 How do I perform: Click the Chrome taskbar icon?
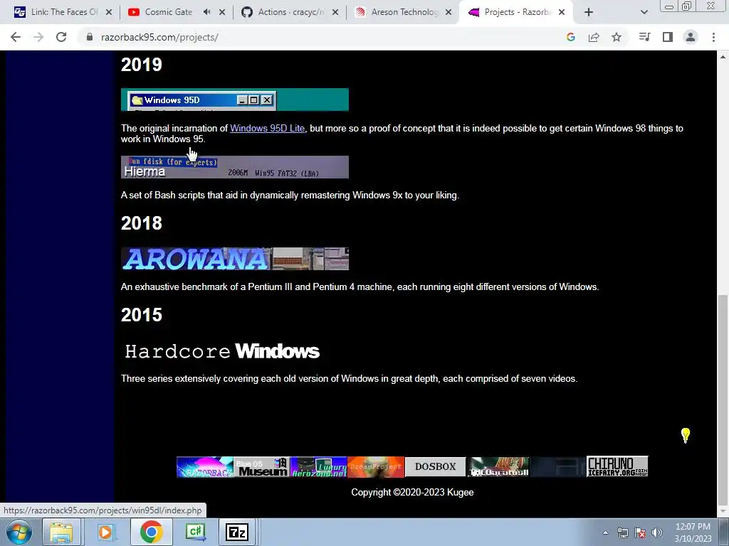click(151, 532)
